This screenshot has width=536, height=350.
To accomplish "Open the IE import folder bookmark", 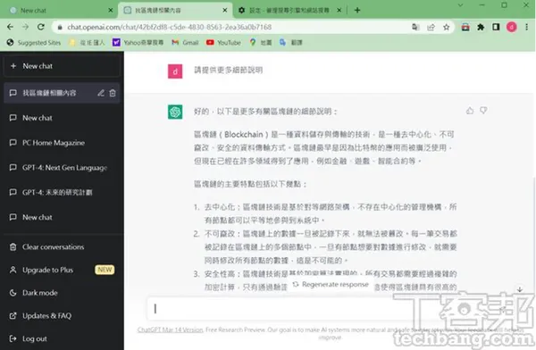I will pos(88,42).
